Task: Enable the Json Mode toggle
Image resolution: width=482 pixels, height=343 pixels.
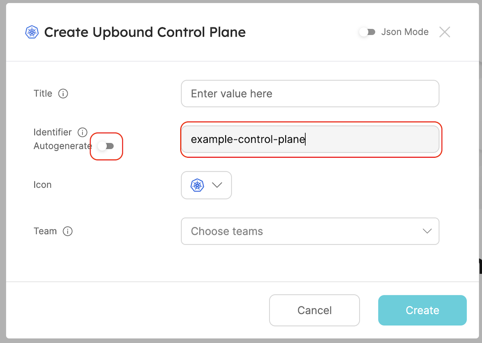Action: pos(367,32)
